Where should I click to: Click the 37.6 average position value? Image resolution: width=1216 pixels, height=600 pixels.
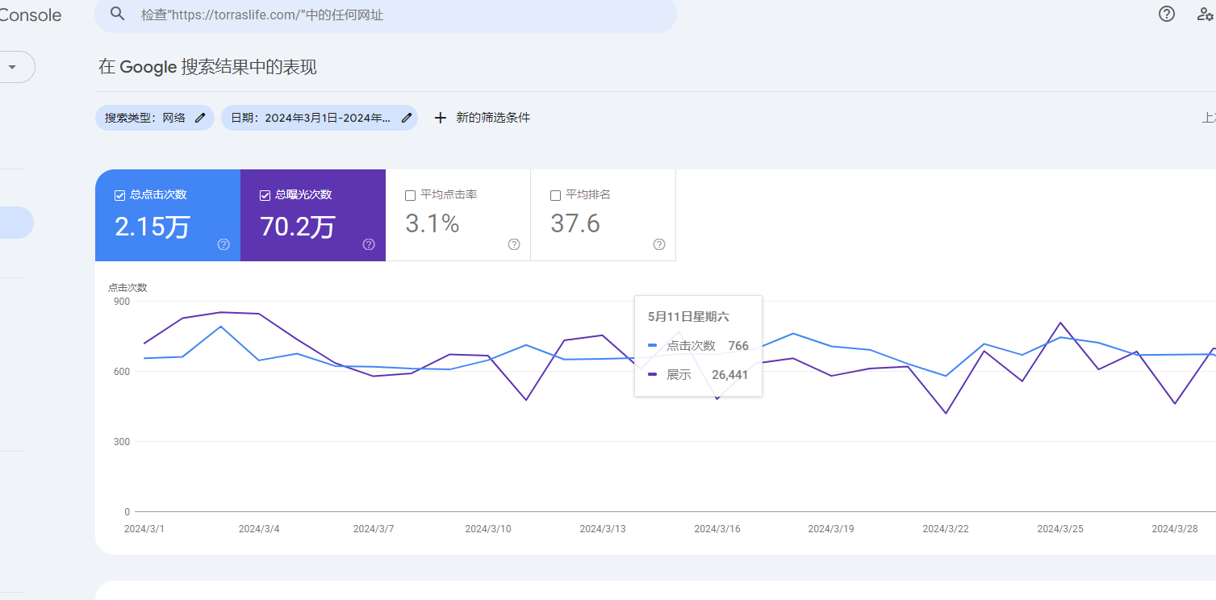point(575,223)
